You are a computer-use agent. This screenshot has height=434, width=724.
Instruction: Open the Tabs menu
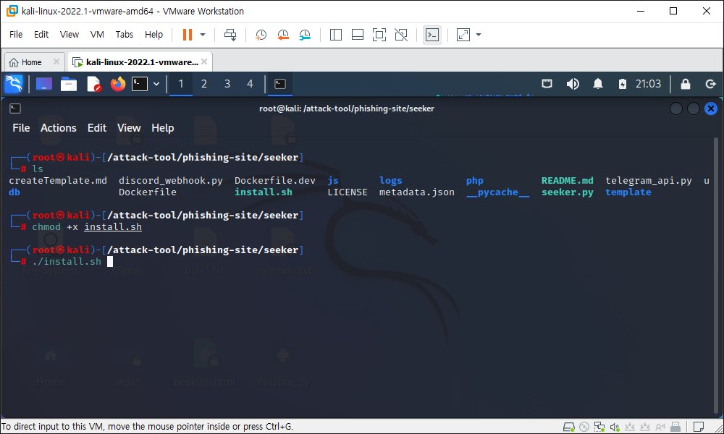click(125, 35)
